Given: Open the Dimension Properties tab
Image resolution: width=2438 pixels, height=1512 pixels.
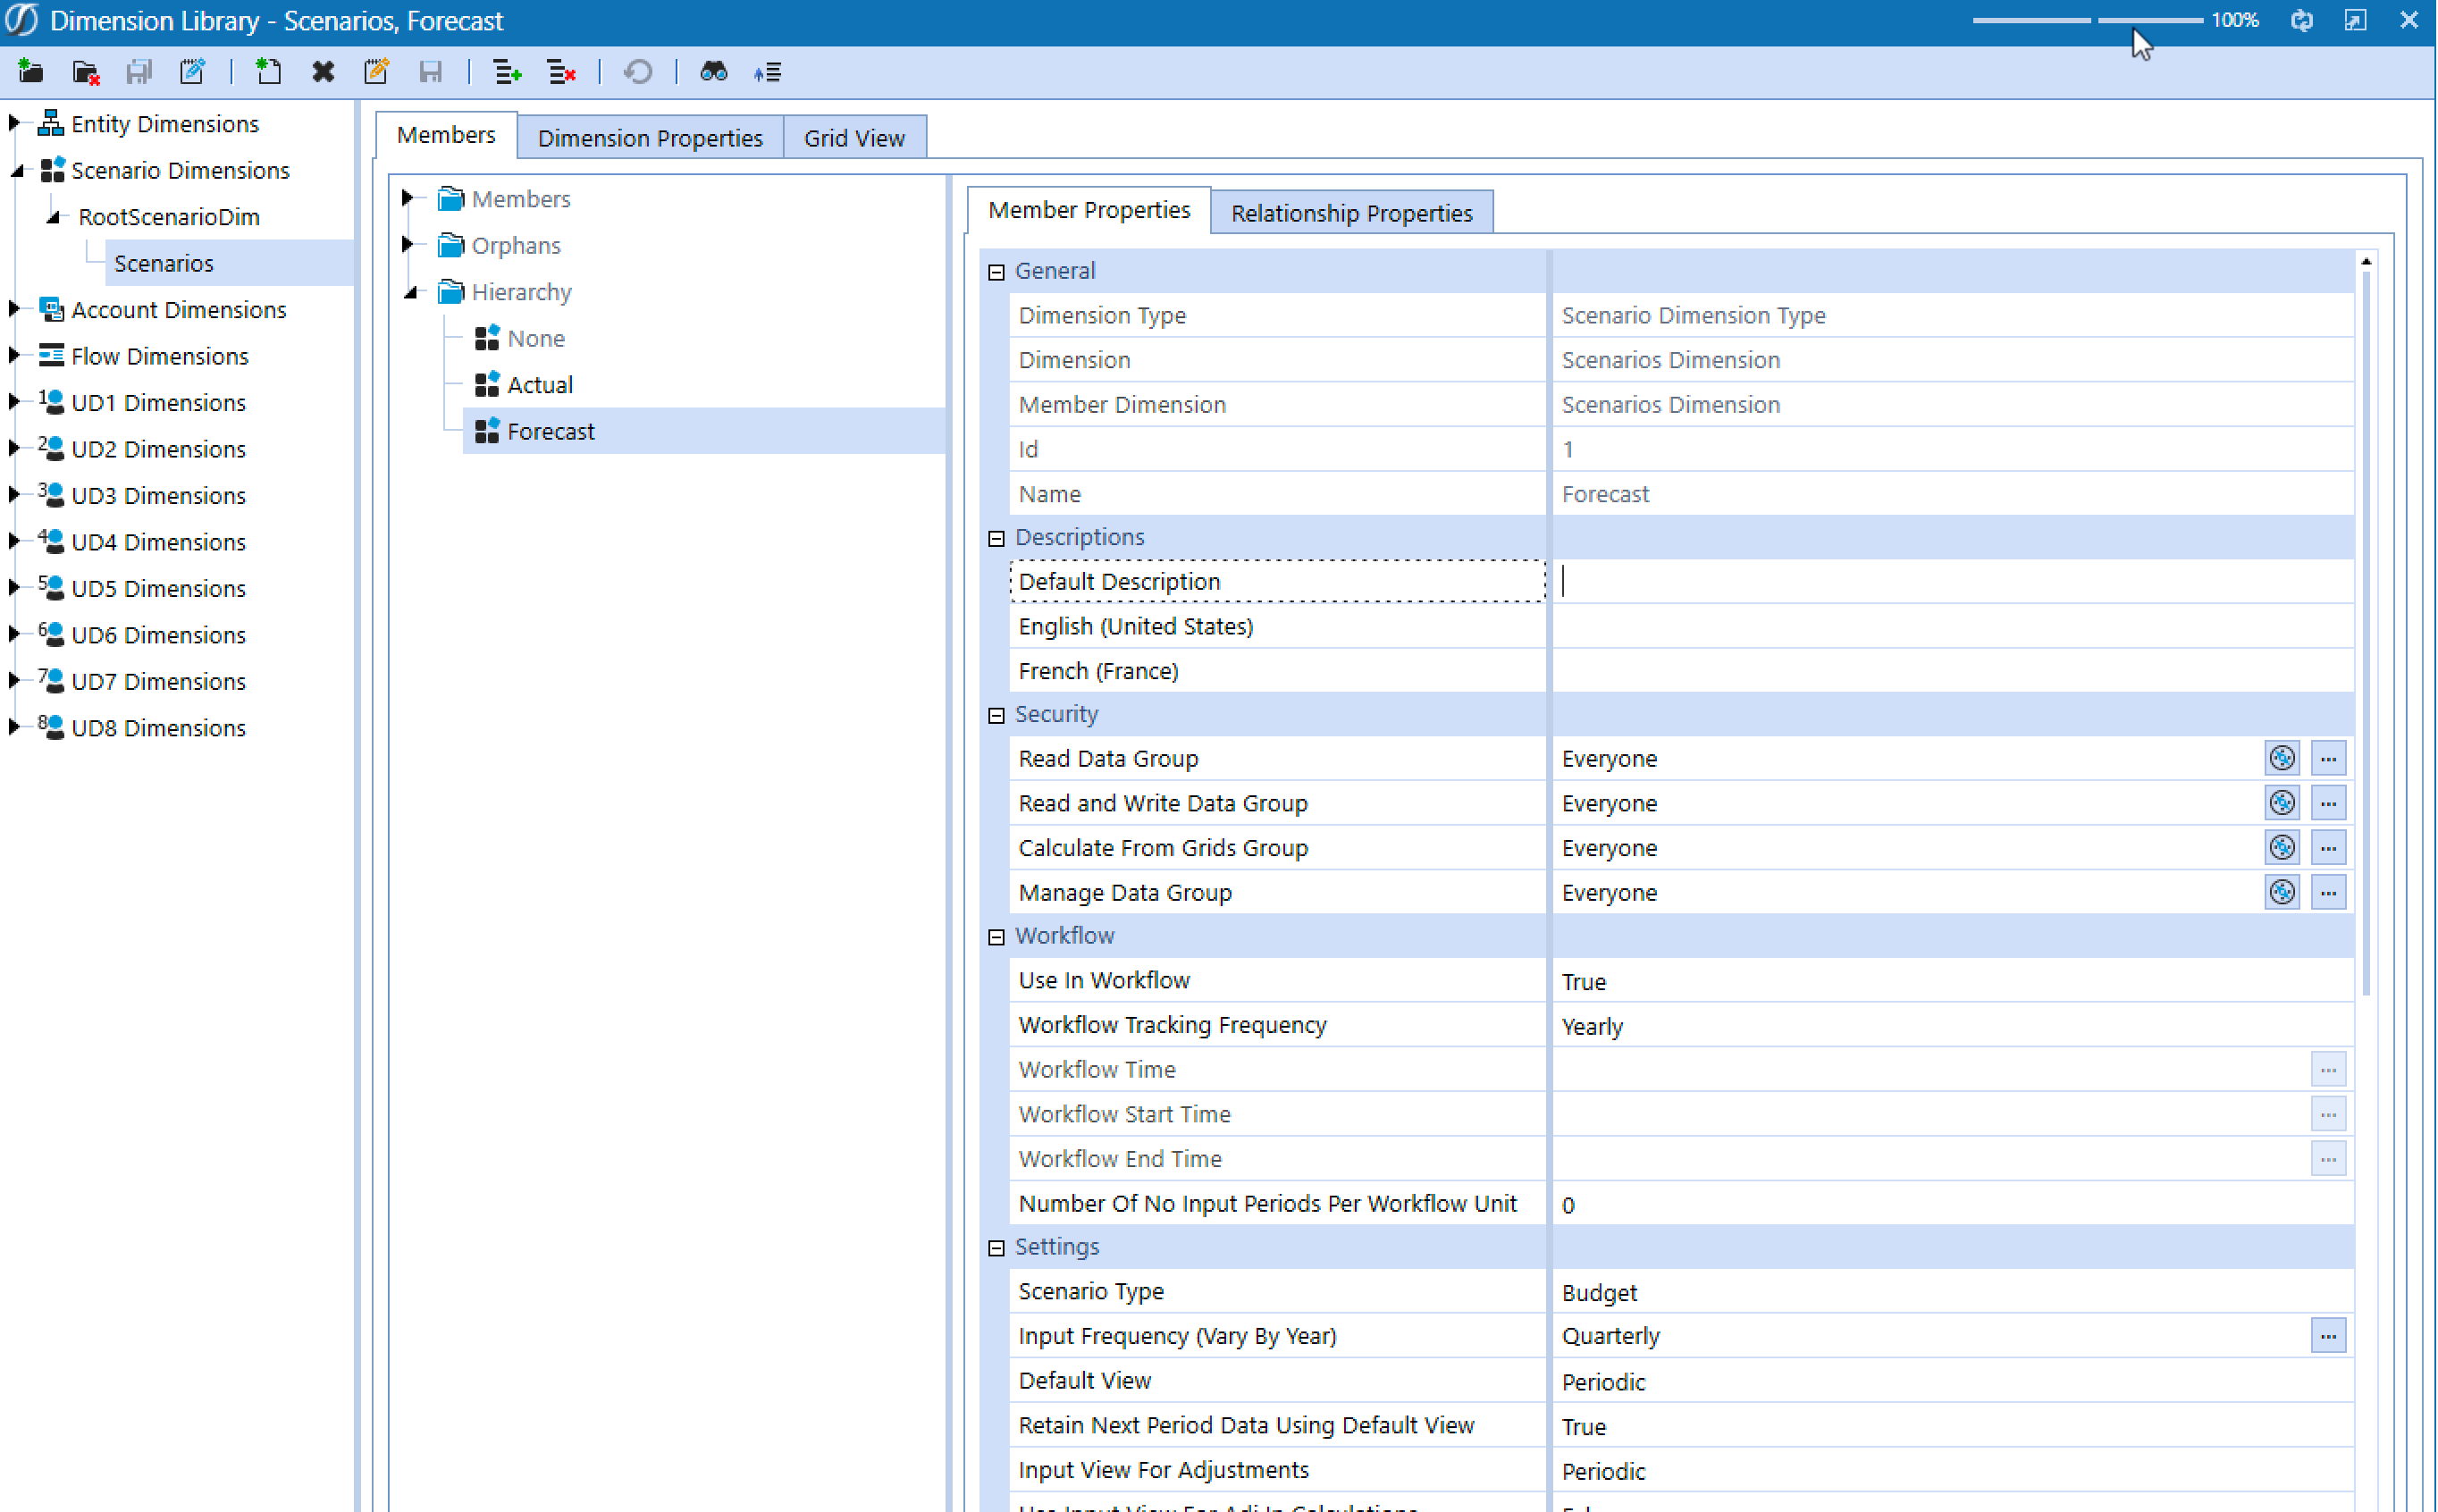Looking at the screenshot, I should [x=650, y=137].
